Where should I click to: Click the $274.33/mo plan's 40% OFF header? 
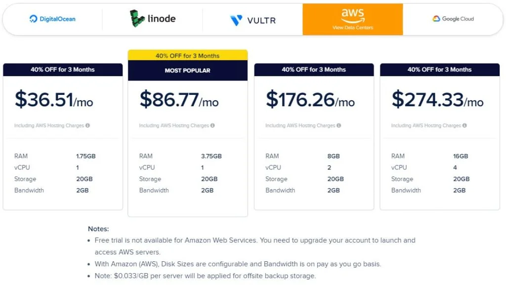pos(440,70)
